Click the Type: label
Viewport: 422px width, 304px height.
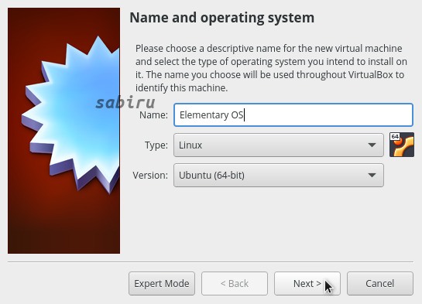[x=156, y=145]
